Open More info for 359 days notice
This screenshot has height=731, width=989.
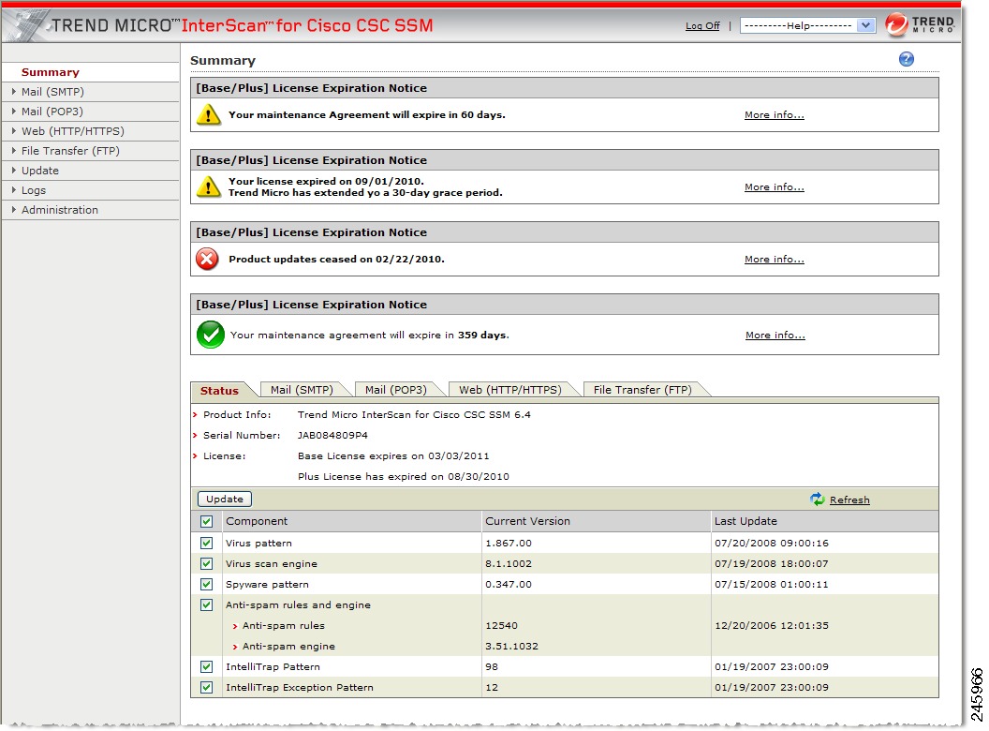tap(775, 335)
